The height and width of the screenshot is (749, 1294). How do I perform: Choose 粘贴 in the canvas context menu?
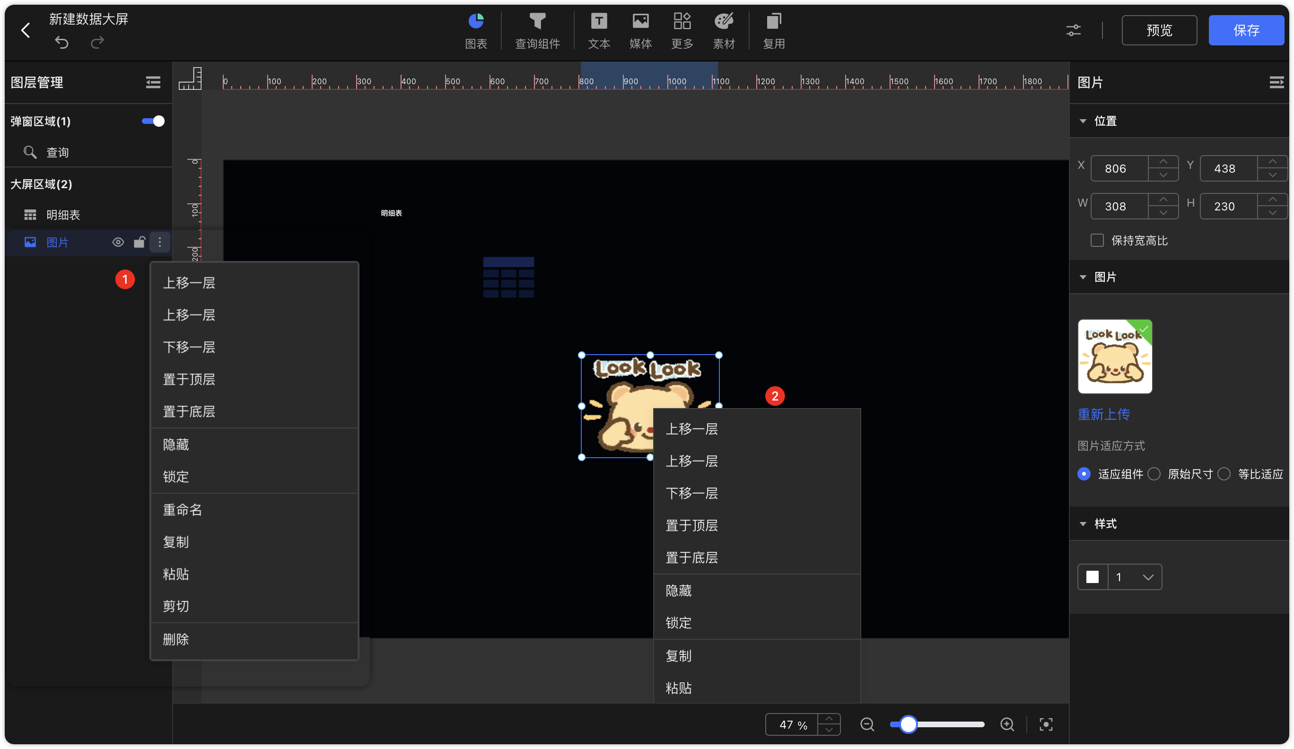tap(757, 688)
